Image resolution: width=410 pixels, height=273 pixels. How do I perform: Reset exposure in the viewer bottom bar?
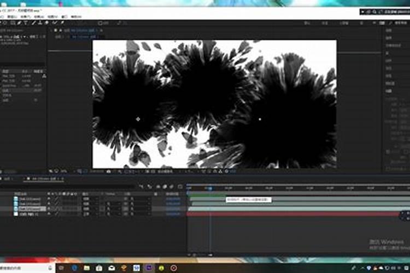tap(226, 171)
